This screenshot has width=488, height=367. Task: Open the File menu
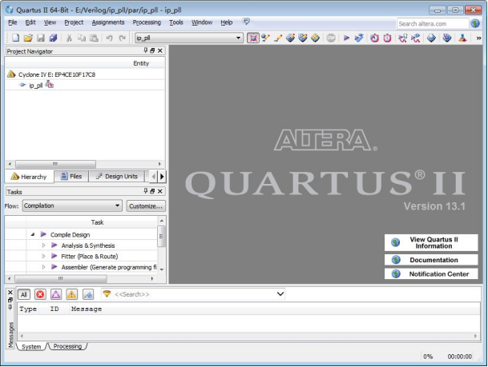[13, 22]
